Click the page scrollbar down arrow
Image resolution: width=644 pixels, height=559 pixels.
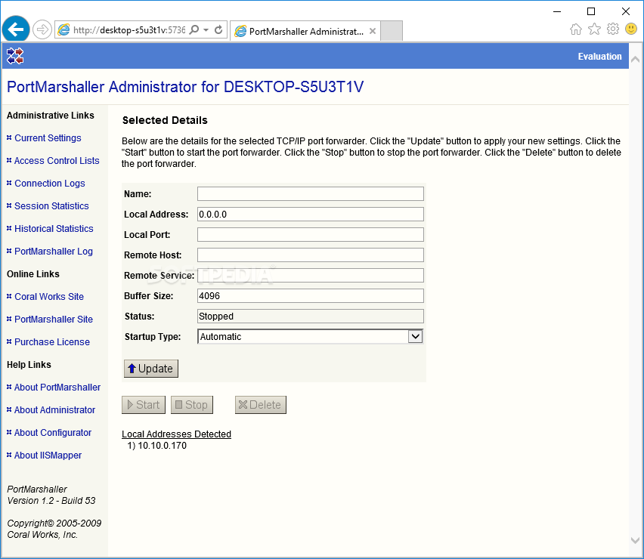click(636, 541)
